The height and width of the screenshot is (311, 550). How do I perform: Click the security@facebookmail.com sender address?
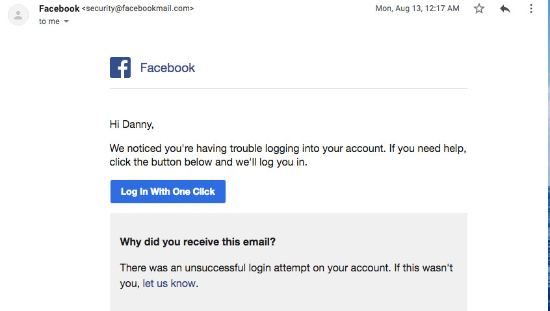point(138,8)
